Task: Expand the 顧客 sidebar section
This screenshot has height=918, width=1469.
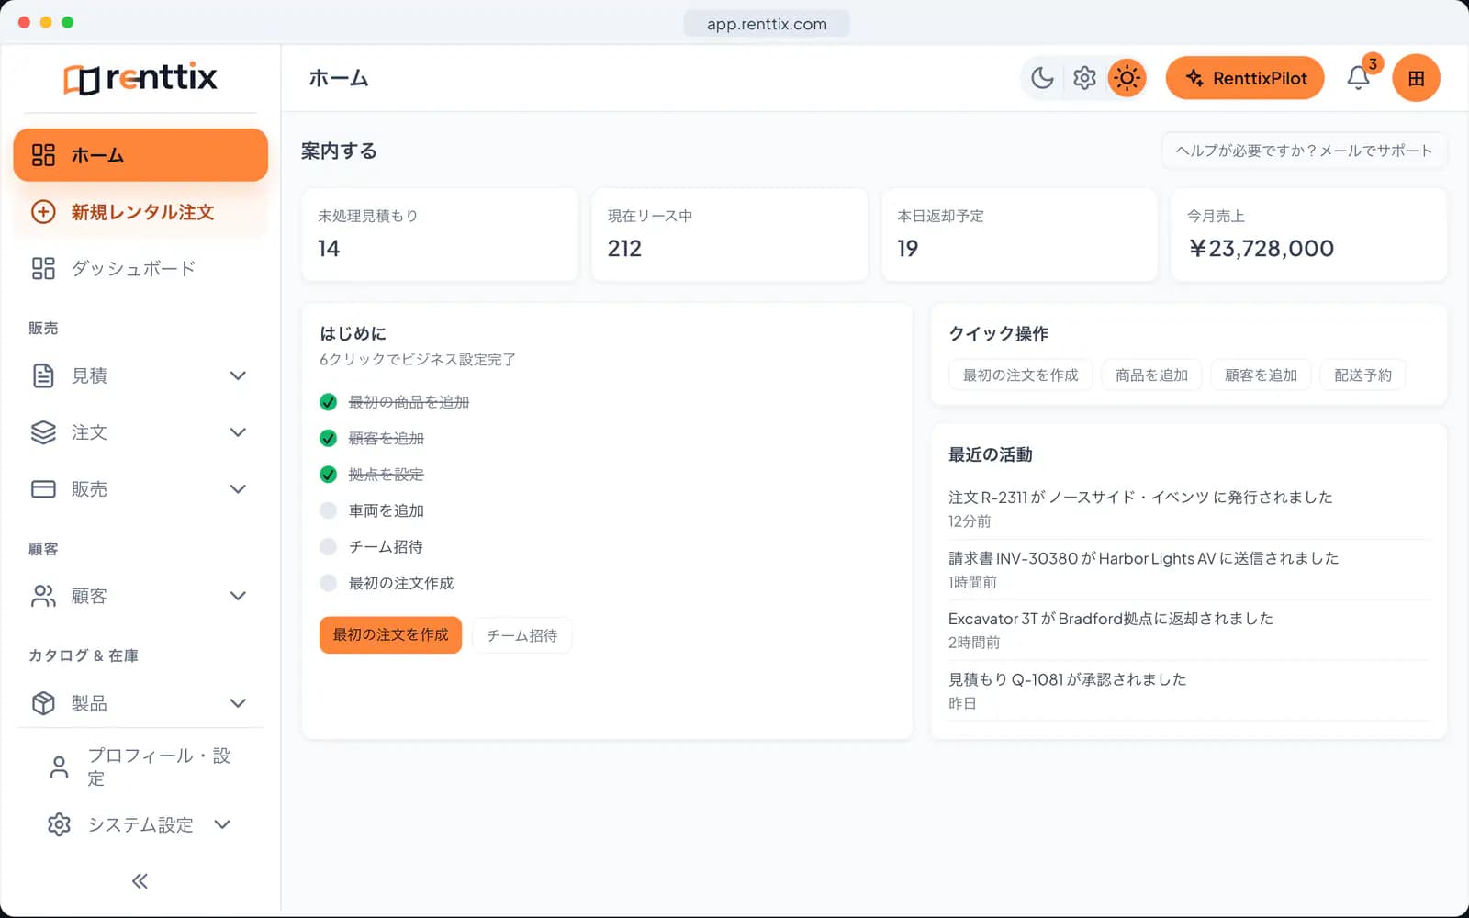Action: pos(238,596)
